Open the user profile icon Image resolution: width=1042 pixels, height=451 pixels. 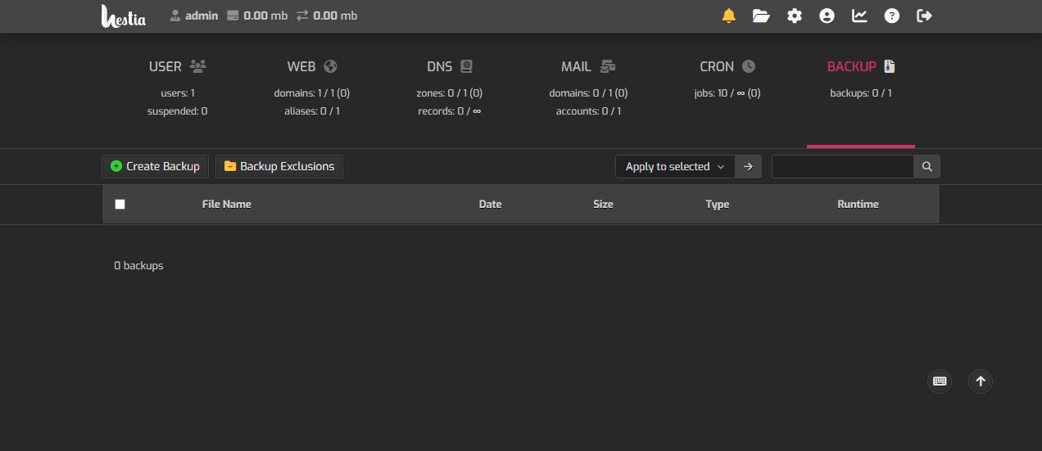[x=827, y=16]
